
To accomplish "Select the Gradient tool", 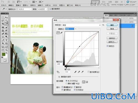I will point(7,34).
